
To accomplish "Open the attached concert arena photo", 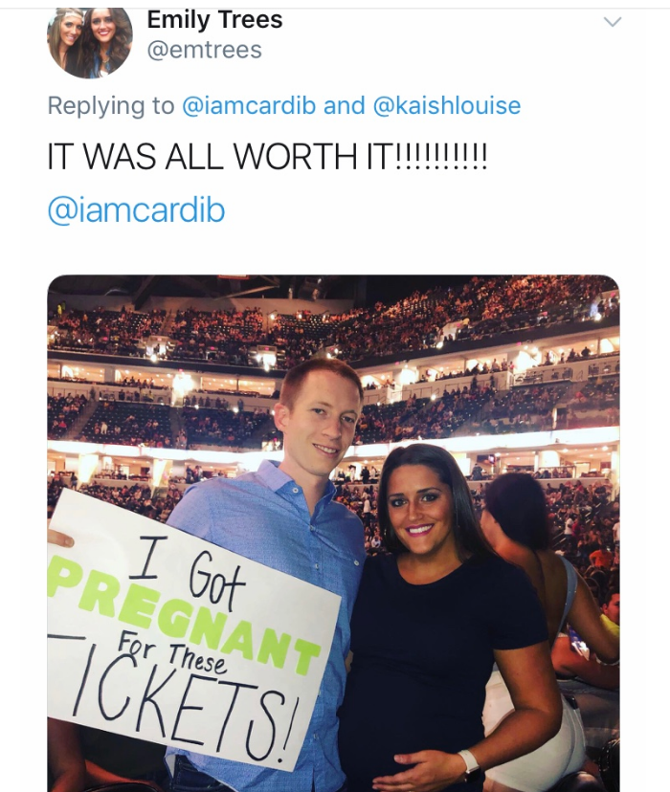I will 333,534.
